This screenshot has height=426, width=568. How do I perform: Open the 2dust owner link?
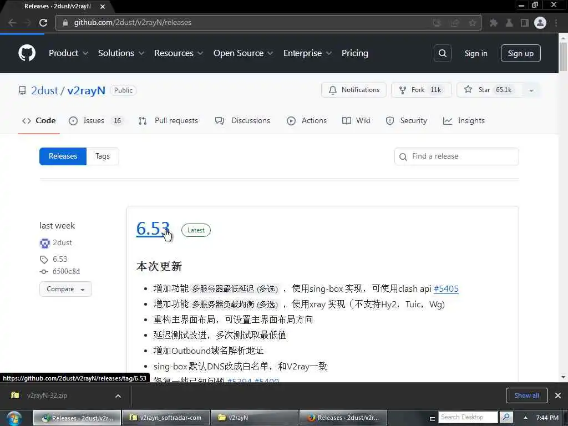click(x=44, y=90)
